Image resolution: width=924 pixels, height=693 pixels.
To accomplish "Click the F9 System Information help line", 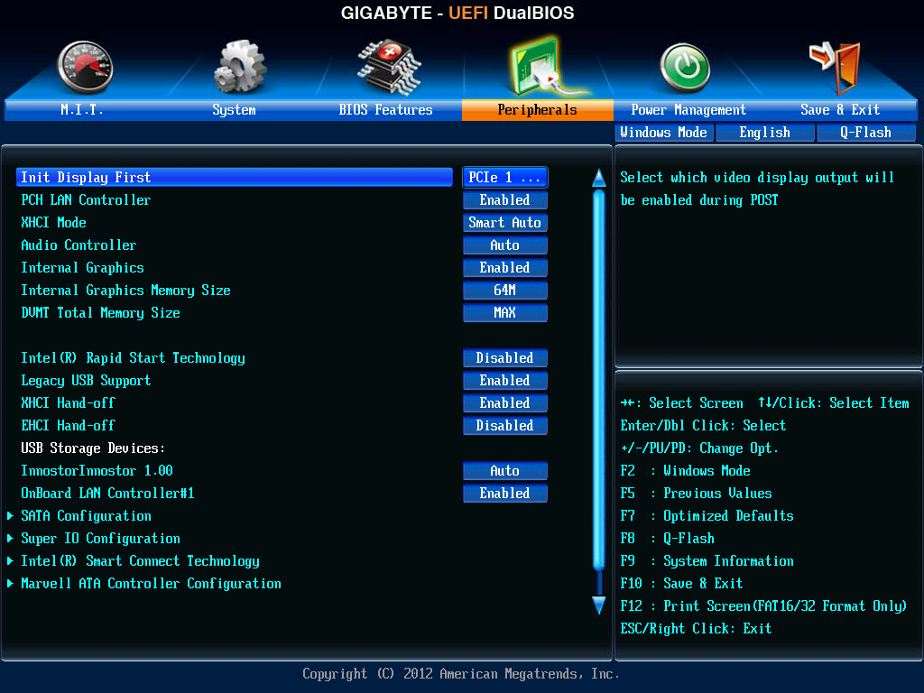I will point(707,561).
